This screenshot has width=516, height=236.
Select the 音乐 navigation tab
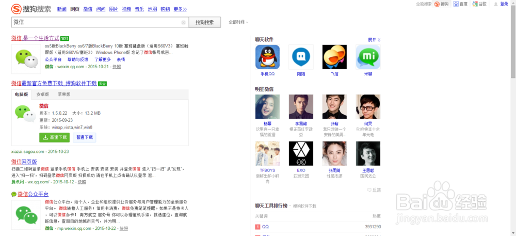coord(139,9)
